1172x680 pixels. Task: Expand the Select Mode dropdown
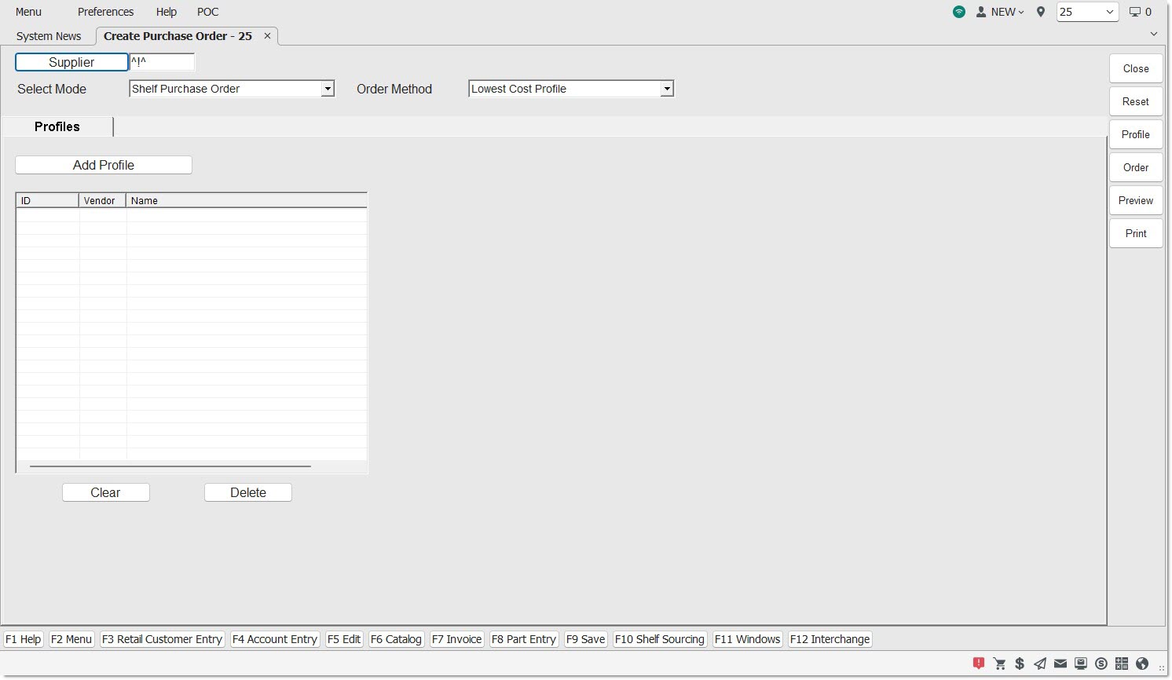point(328,89)
